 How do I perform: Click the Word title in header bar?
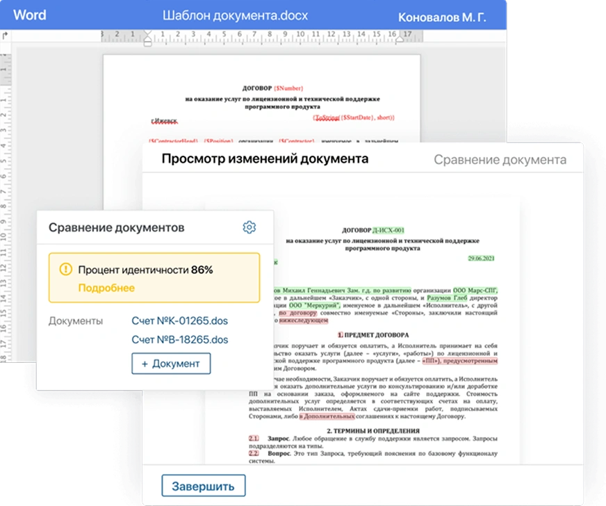pos(30,15)
